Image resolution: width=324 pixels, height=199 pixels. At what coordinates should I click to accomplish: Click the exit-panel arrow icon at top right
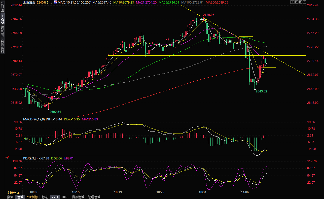pos(304,2)
